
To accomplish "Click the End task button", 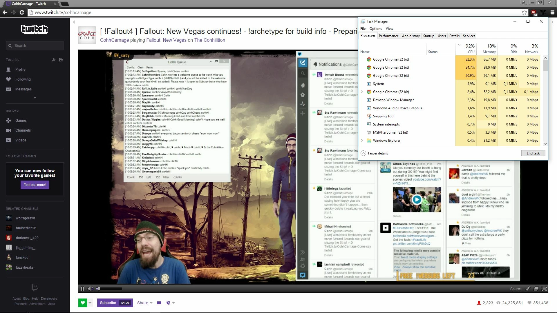I will [533, 153].
